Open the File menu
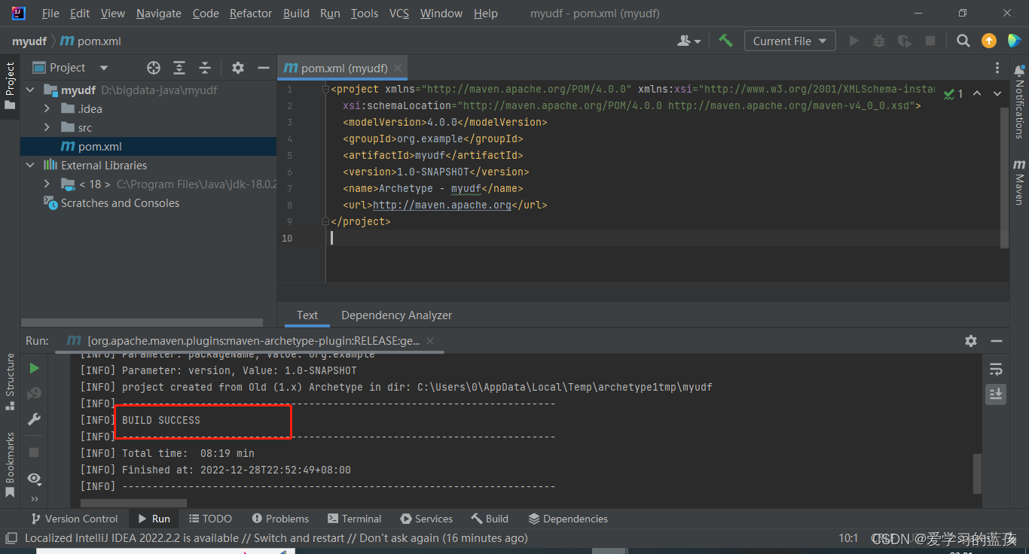Viewport: 1029px width, 554px height. [50, 13]
